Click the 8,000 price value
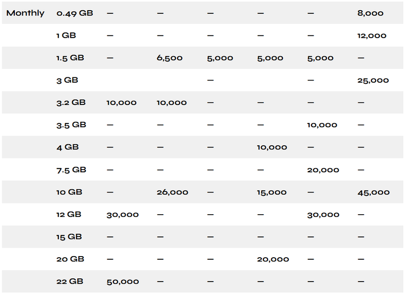The width and height of the screenshot is (408, 298). click(x=370, y=13)
